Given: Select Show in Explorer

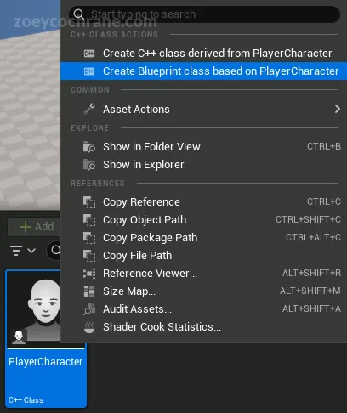Looking at the screenshot, I should pos(203,165).
